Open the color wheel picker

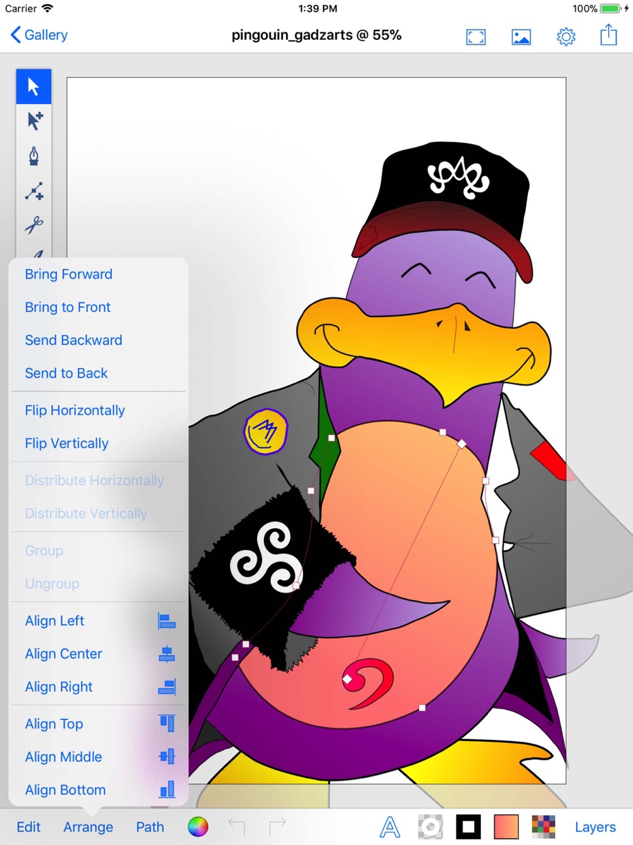point(198,827)
